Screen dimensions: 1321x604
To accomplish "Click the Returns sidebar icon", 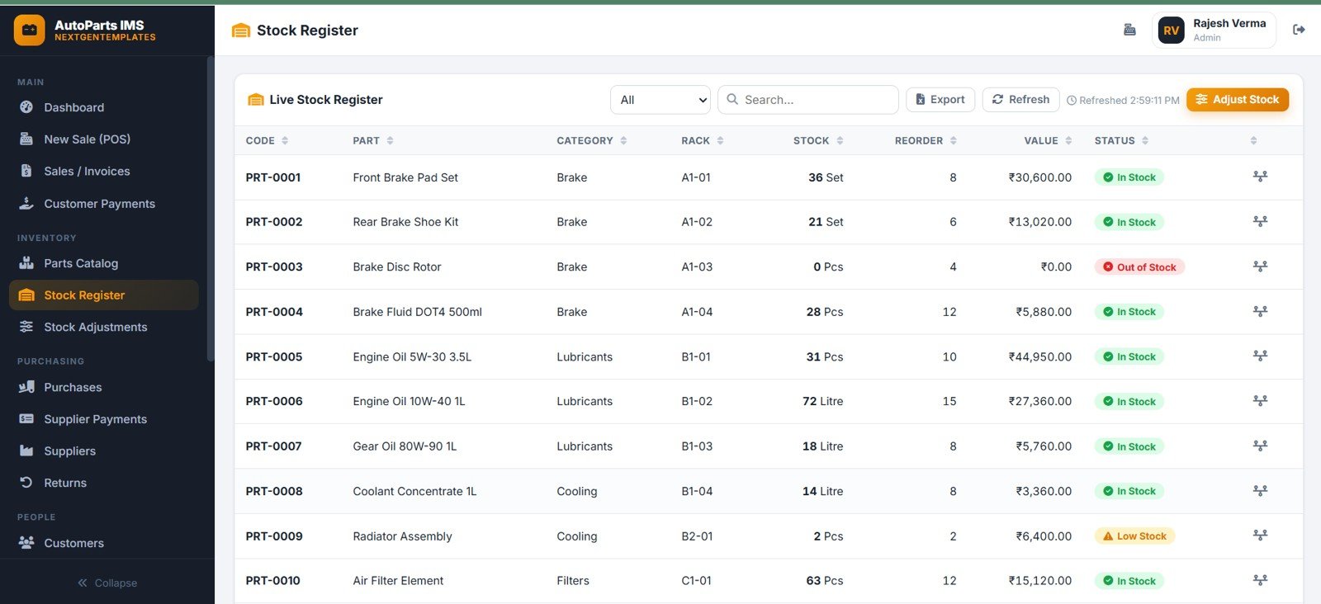I will 26,483.
